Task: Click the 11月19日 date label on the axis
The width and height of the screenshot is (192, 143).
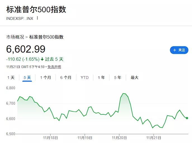Action: tap(85, 138)
